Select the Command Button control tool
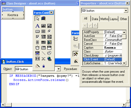Viewport: 131px width, 108px height. click(x=38, y=31)
